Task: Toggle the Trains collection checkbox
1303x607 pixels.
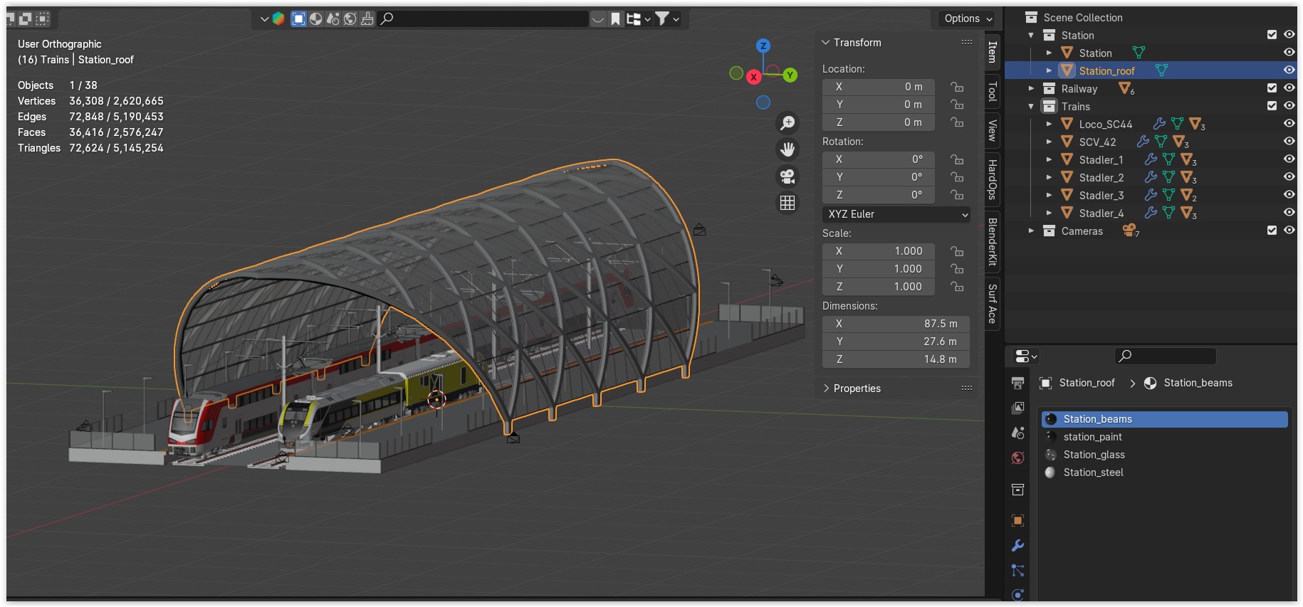Action: coord(1272,106)
